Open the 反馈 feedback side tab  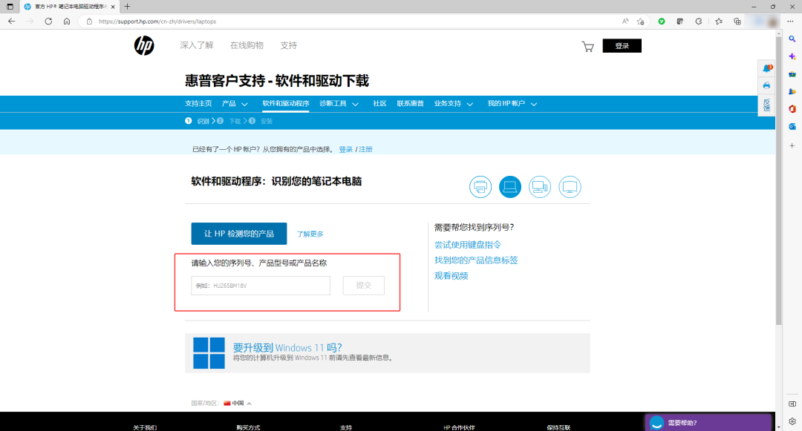[x=766, y=105]
